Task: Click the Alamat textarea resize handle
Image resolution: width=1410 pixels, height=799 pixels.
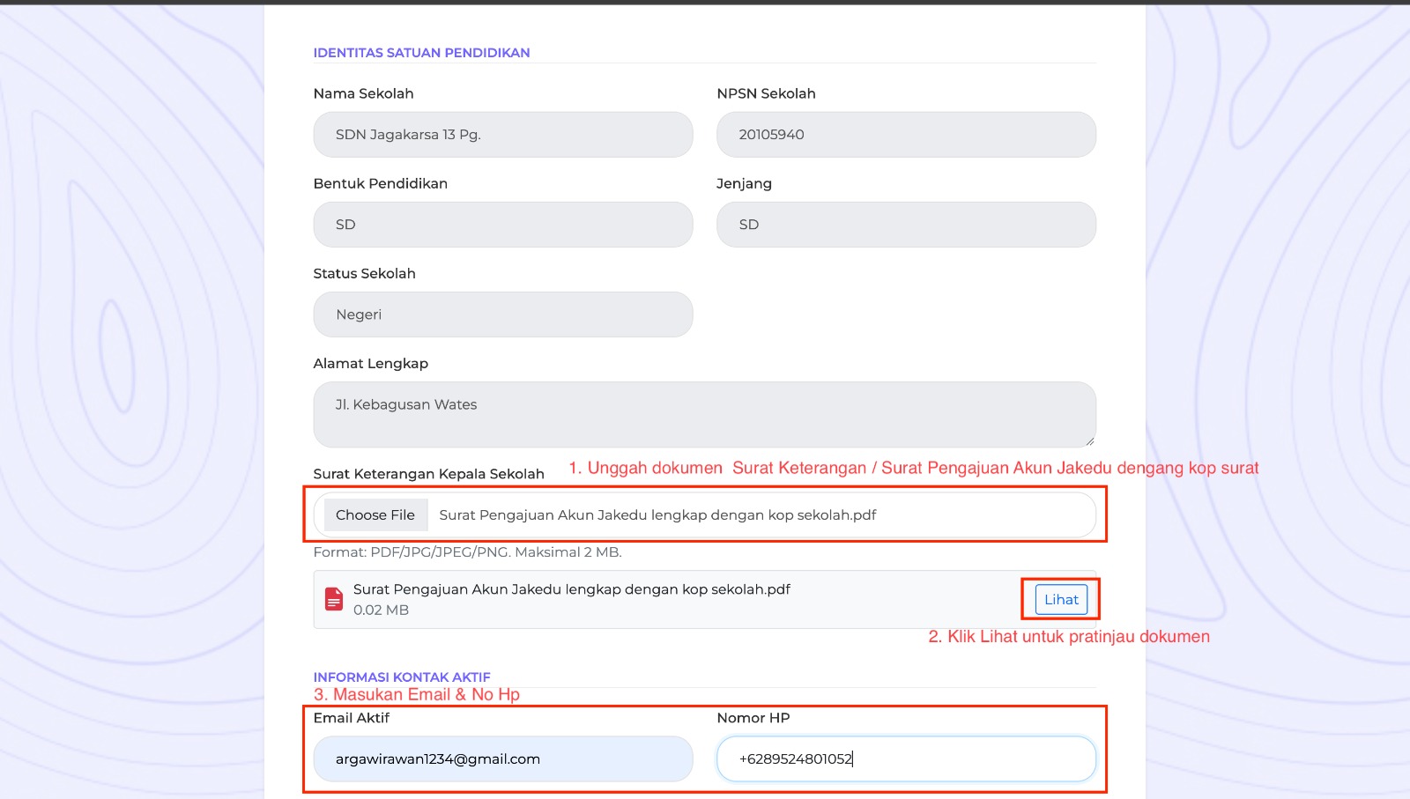Action: point(1090,441)
